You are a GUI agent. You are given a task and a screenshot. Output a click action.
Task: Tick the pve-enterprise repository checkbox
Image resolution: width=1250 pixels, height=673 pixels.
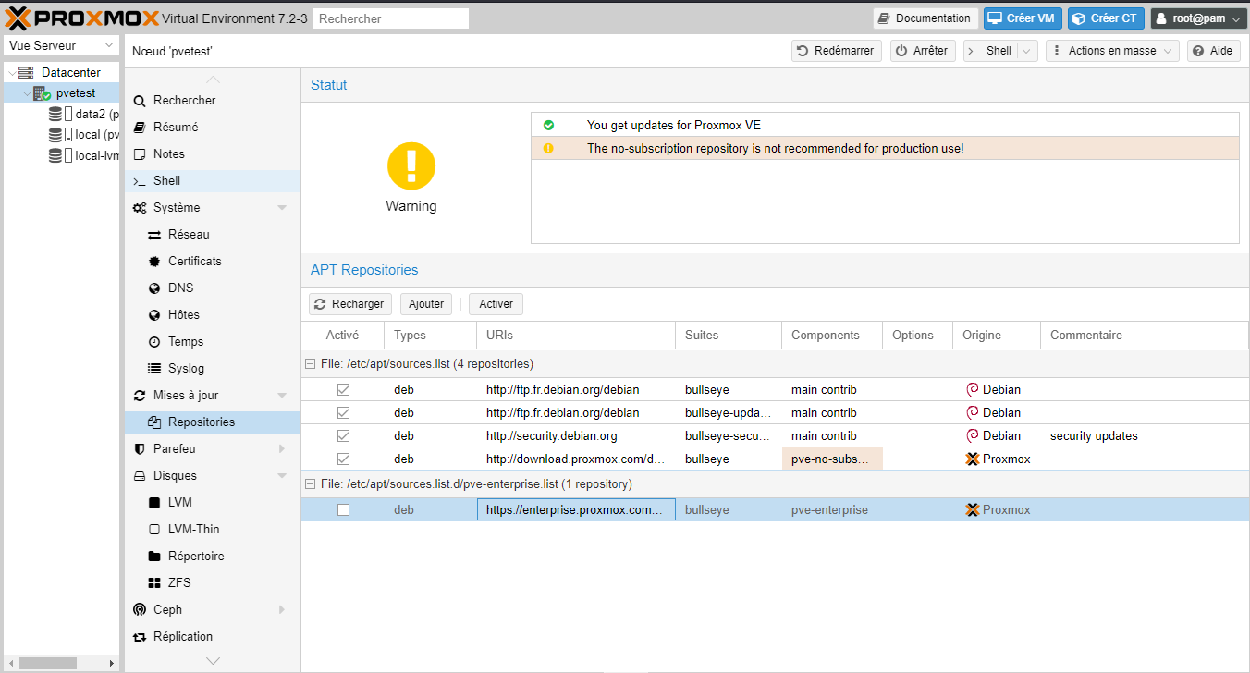pyautogui.click(x=343, y=509)
